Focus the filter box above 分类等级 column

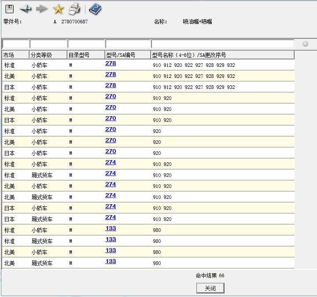click(x=48, y=44)
